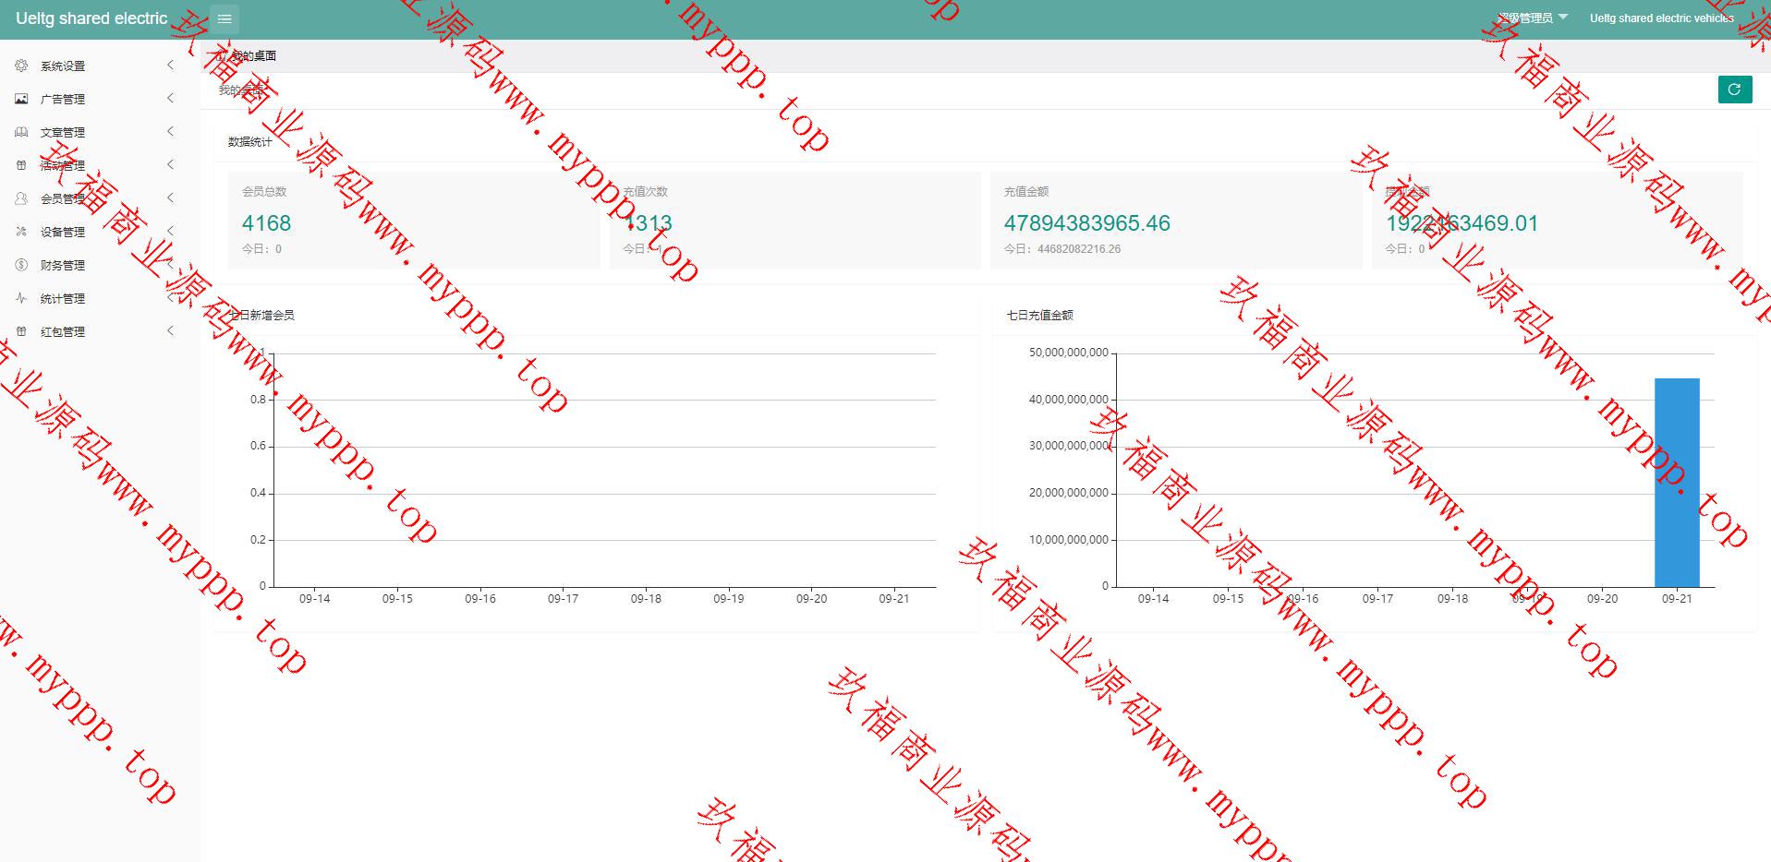Image resolution: width=1771 pixels, height=862 pixels.
Task: Click 09-14 label under the recharge chart
Action: [x=1153, y=599]
